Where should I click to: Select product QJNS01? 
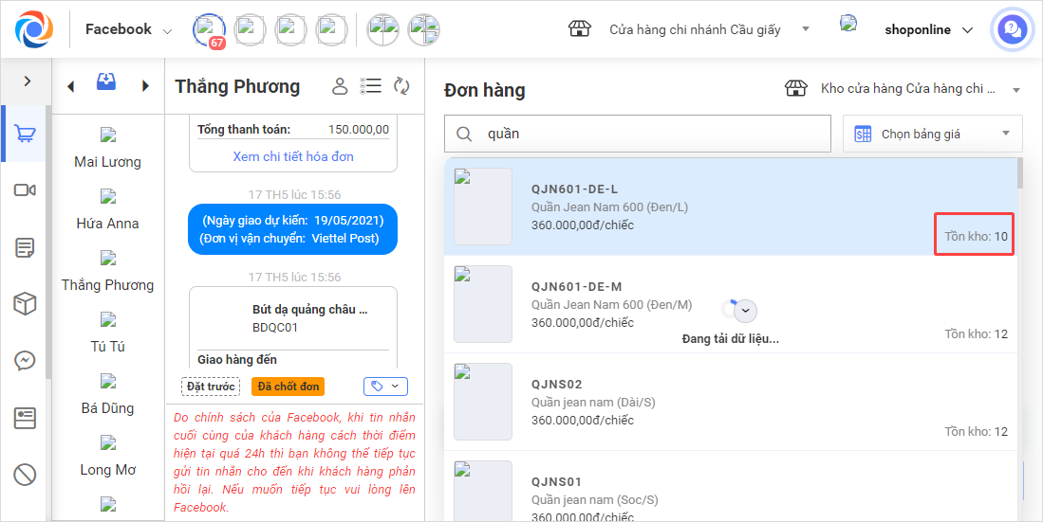point(731,486)
